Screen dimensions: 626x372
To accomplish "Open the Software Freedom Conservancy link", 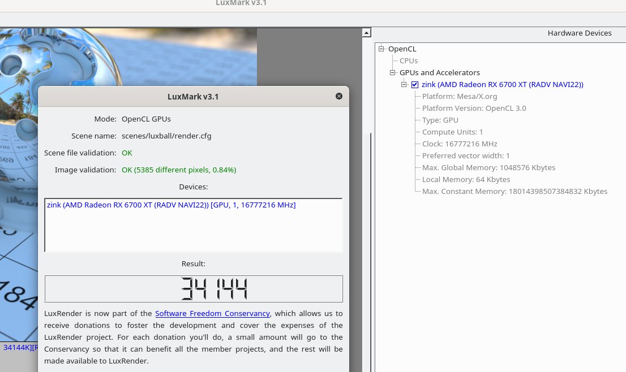I will pyautogui.click(x=212, y=313).
